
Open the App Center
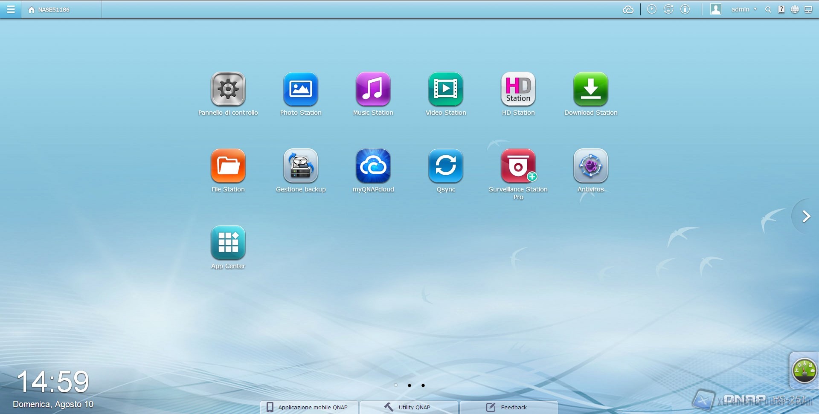click(x=228, y=243)
